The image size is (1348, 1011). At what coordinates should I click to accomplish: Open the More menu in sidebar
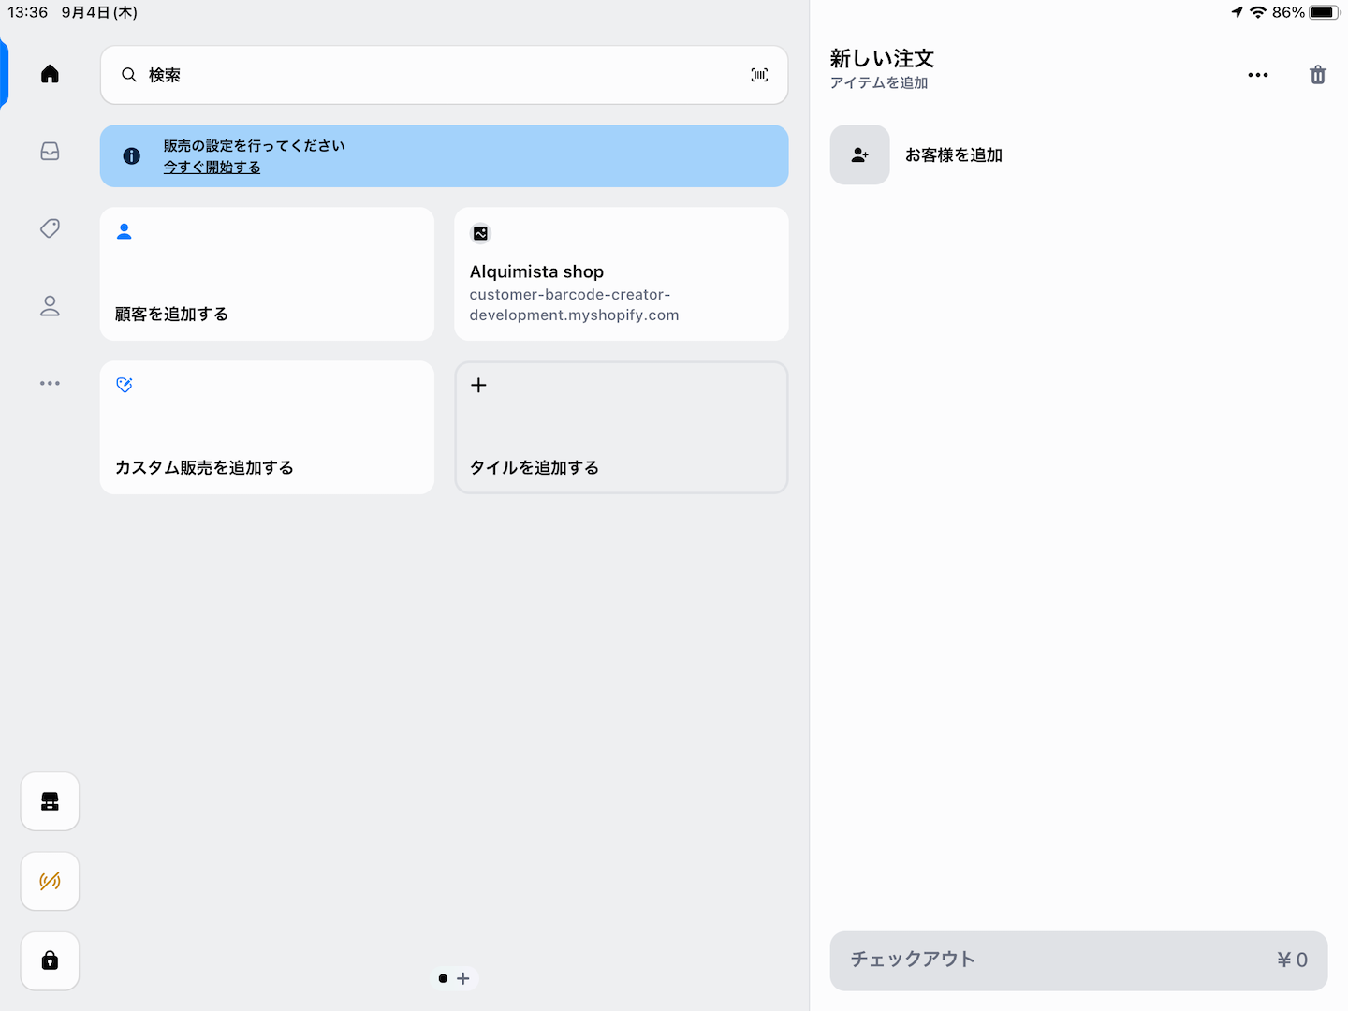50,383
